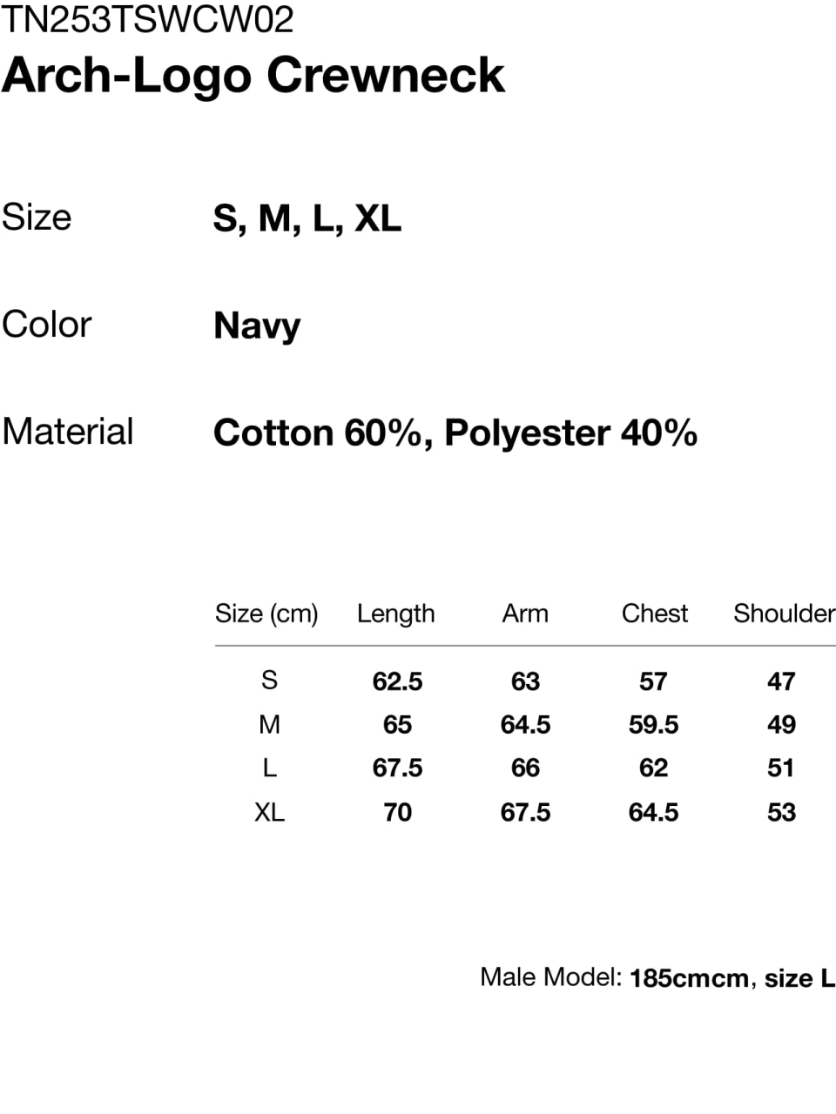
Task: Click arm value 66 for size L
Action: coord(525,768)
